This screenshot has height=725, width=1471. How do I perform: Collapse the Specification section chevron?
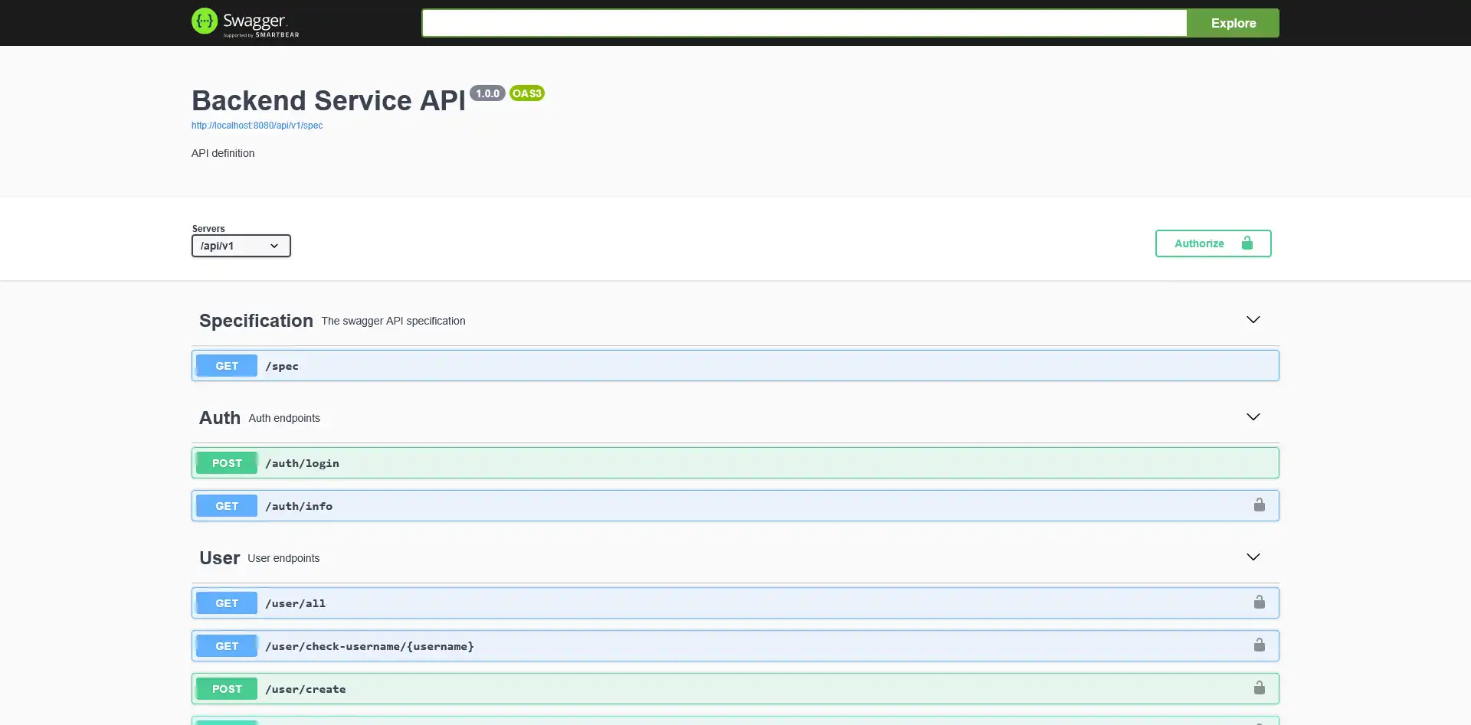1253,320
